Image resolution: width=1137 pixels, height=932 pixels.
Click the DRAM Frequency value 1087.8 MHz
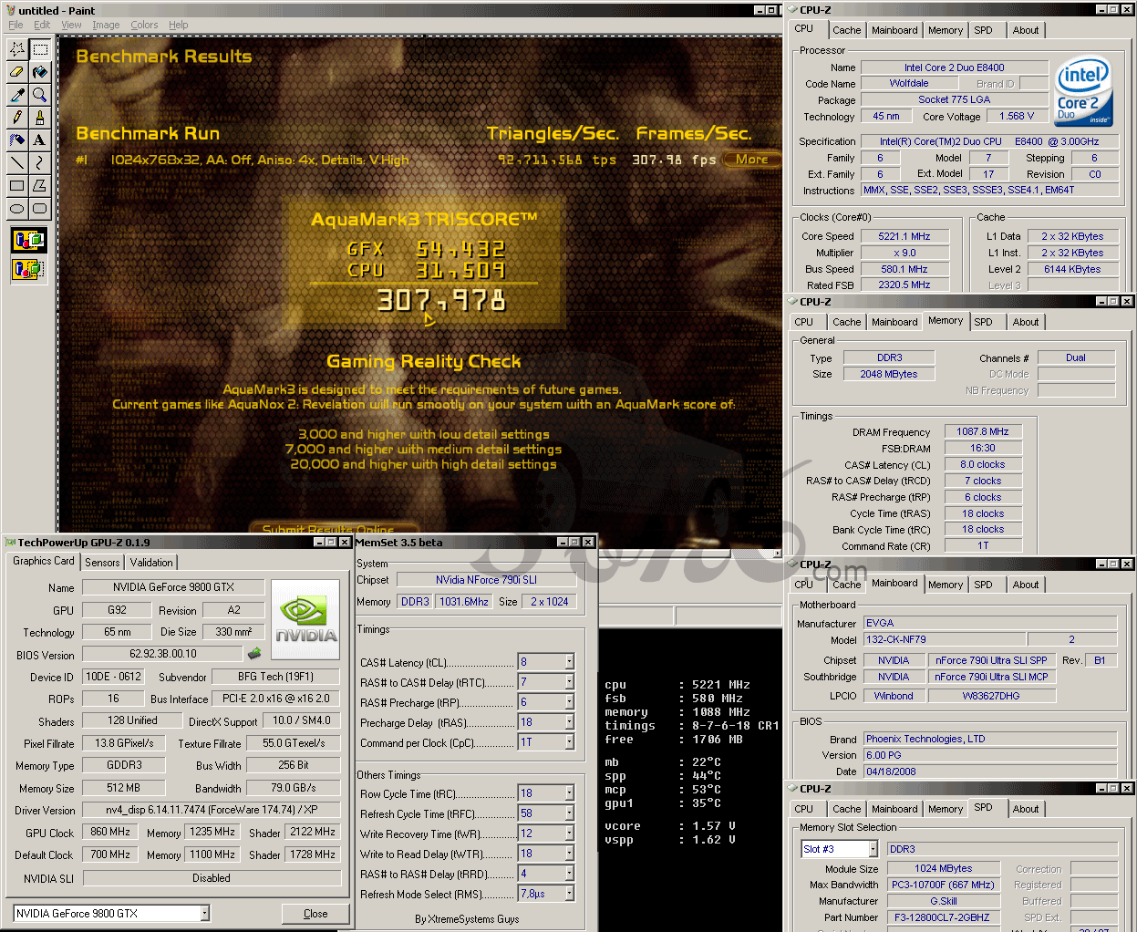[x=983, y=431]
